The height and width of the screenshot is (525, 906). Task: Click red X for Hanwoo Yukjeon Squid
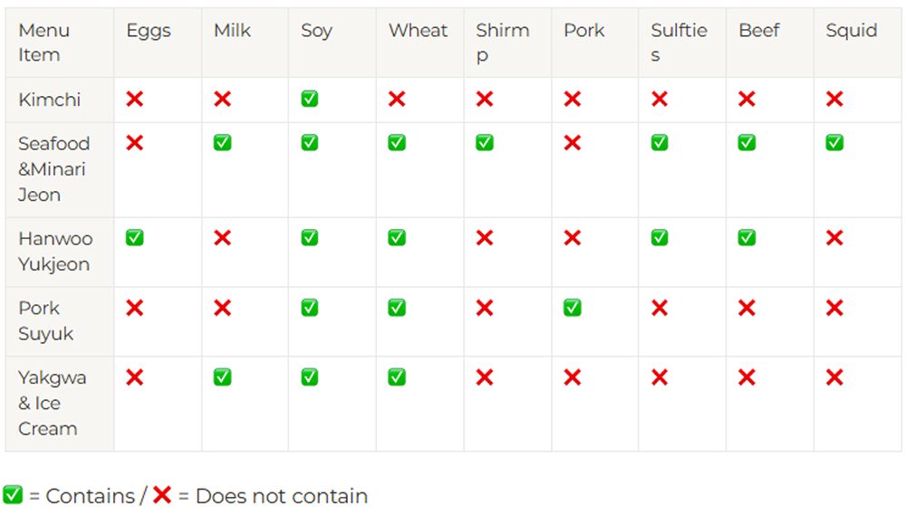(x=834, y=238)
